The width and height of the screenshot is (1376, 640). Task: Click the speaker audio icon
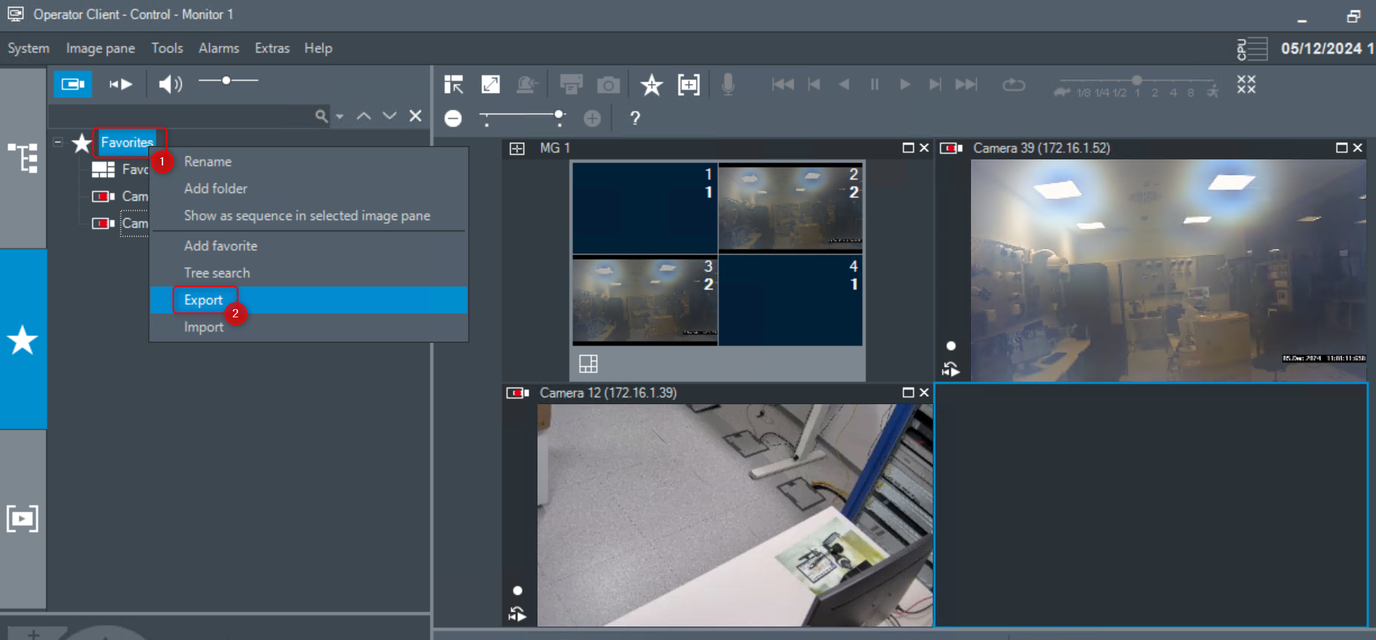[169, 84]
